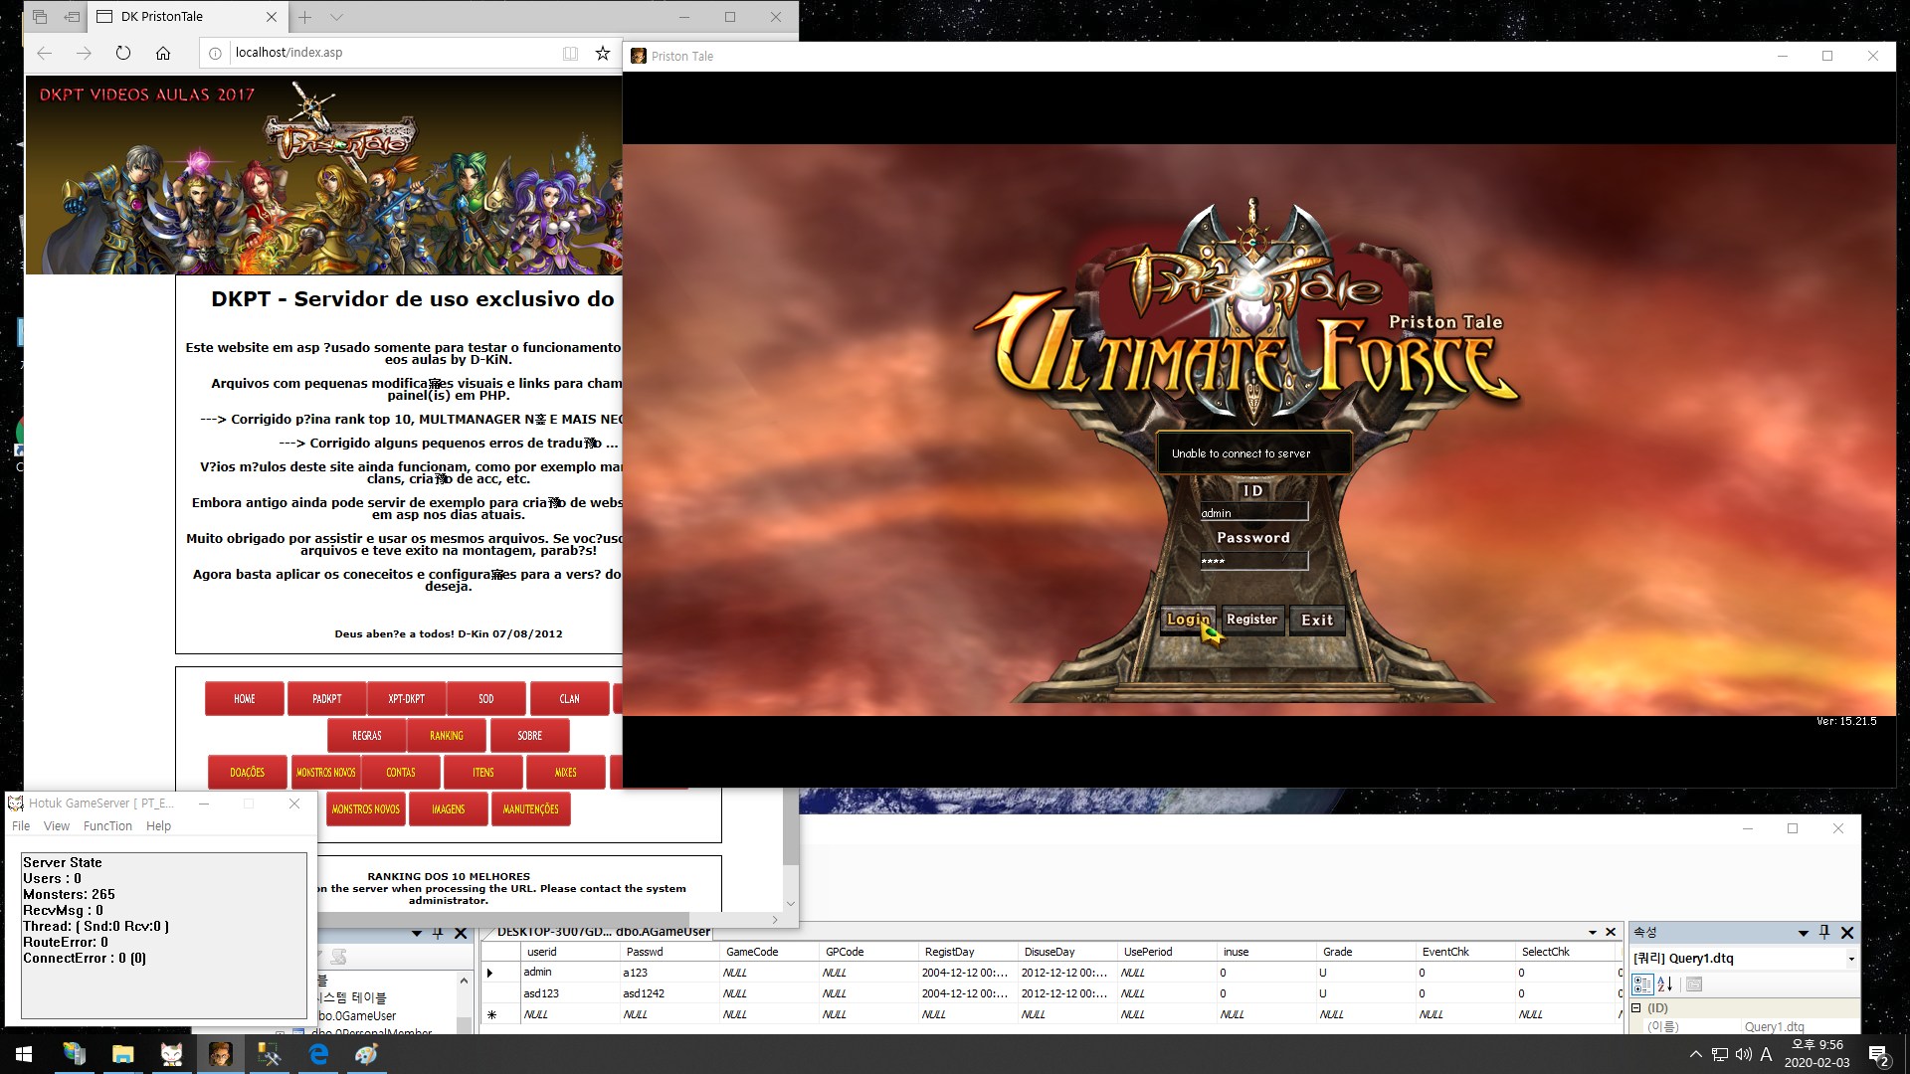Viewport: 1910px width, 1074px height.
Task: Toggle reading view in the address bar
Action: click(570, 53)
